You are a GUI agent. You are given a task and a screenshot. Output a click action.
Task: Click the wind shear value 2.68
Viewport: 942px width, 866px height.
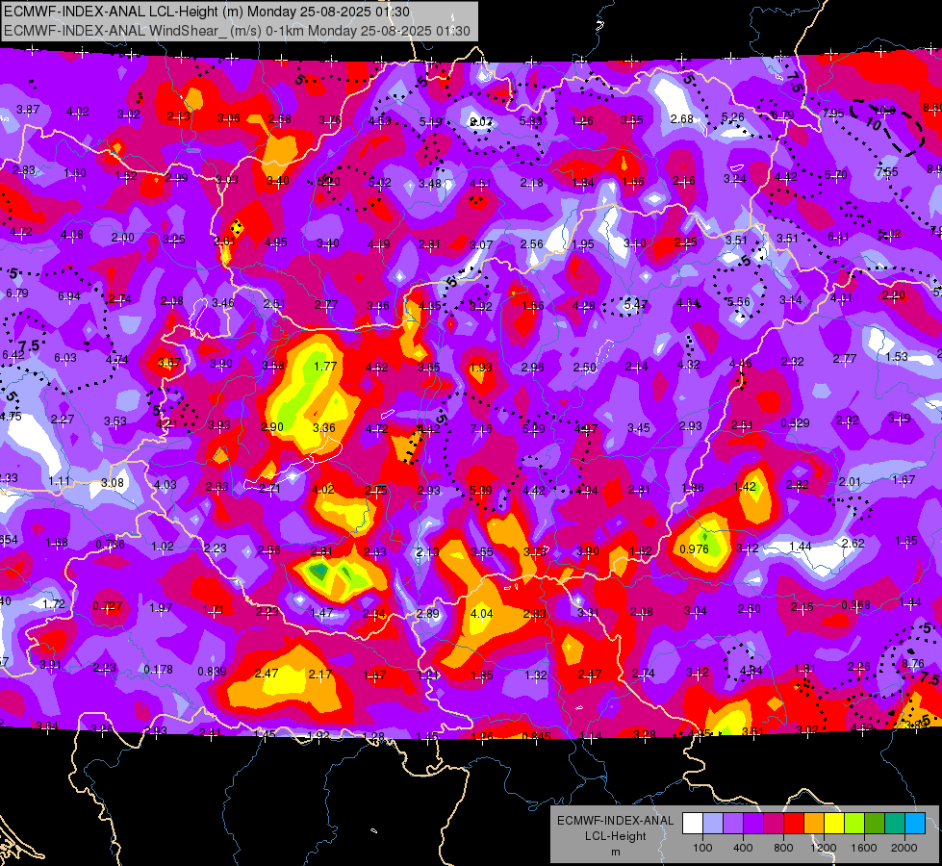682,119
